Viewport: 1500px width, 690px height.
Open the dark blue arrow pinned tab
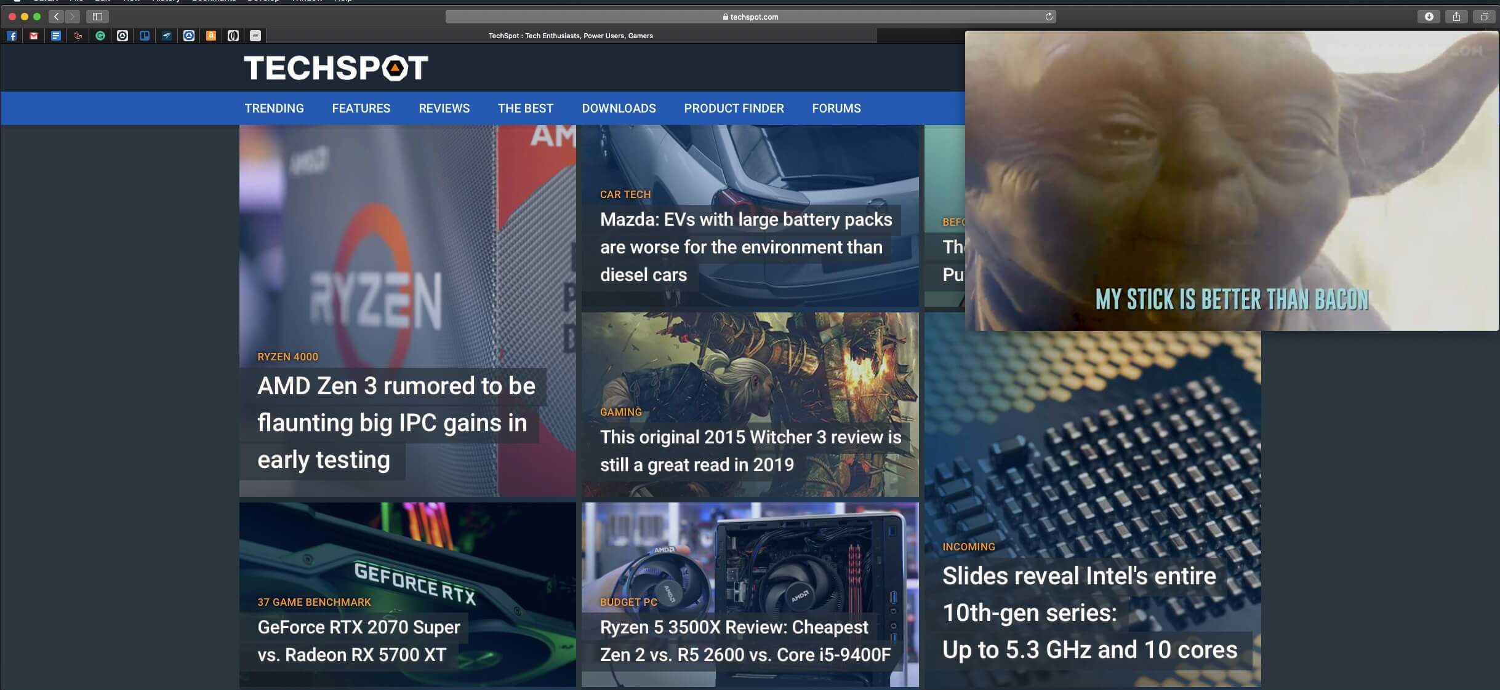[167, 36]
